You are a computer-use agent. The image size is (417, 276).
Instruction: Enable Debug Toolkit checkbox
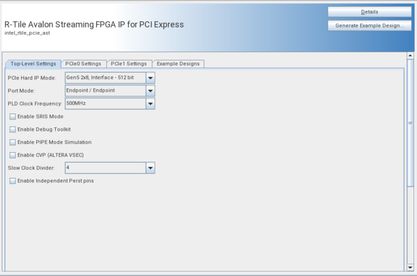(13, 129)
